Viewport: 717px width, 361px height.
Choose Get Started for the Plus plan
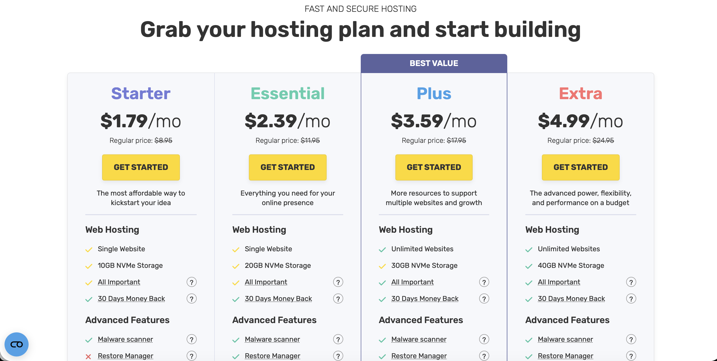434,167
